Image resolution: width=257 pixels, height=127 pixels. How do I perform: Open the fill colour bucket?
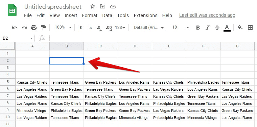click(240, 27)
